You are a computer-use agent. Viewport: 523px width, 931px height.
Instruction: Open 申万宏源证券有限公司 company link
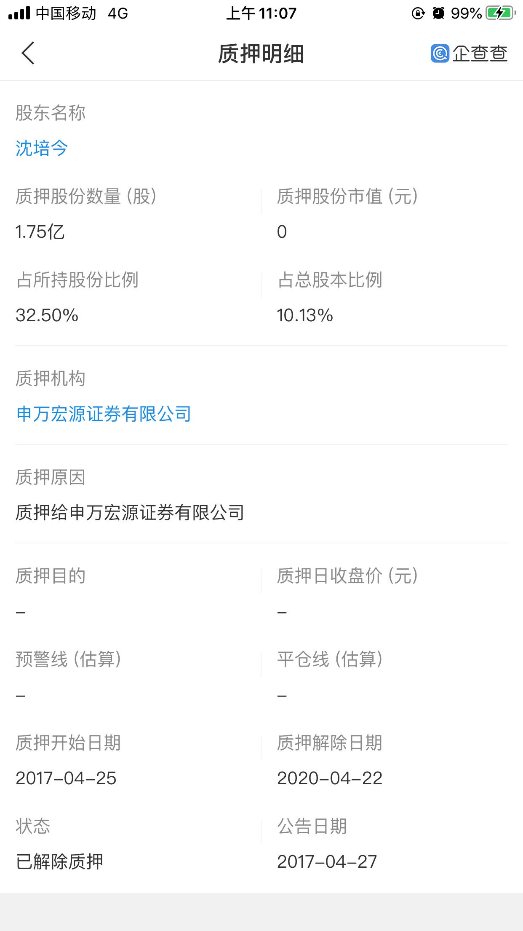coord(104,414)
